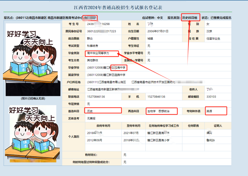Select the 考生分类 value 其他群体

93,60
